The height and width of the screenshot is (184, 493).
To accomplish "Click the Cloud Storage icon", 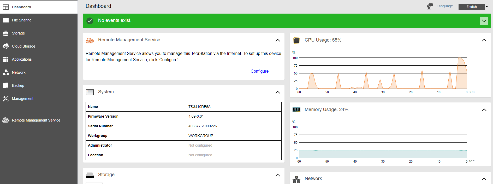I will tap(6, 46).
